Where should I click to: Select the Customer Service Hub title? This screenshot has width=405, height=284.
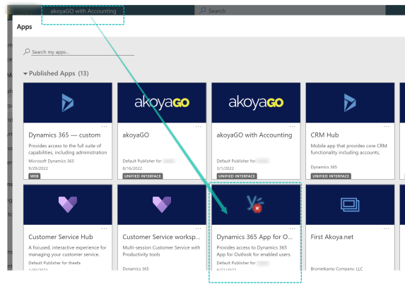[61, 237]
